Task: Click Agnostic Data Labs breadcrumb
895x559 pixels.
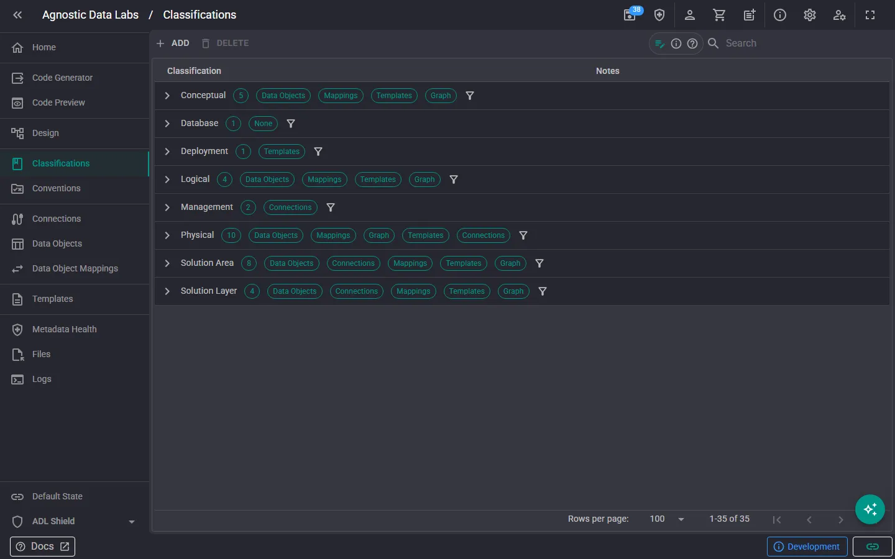Action: 90,15
